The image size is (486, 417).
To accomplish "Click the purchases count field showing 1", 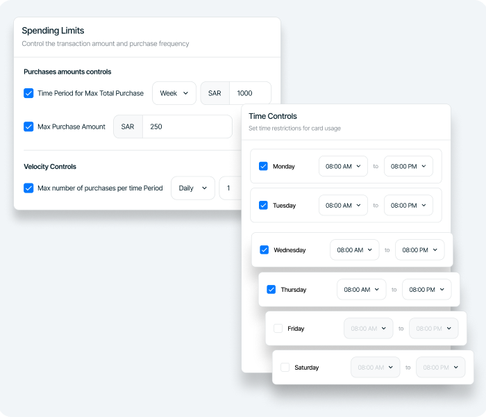I will (x=230, y=188).
